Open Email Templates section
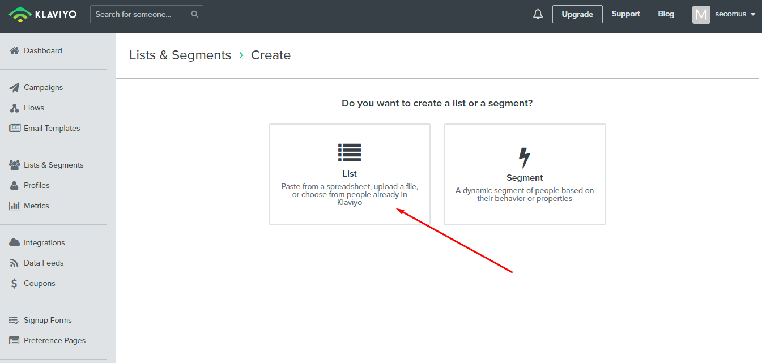Image resolution: width=762 pixels, height=363 pixels. click(x=52, y=128)
